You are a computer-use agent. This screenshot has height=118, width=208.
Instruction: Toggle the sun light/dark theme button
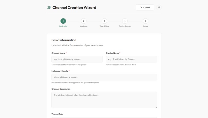click(159, 7)
